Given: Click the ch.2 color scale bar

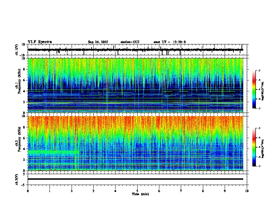Looking at the screenshot, I should (254, 147).
